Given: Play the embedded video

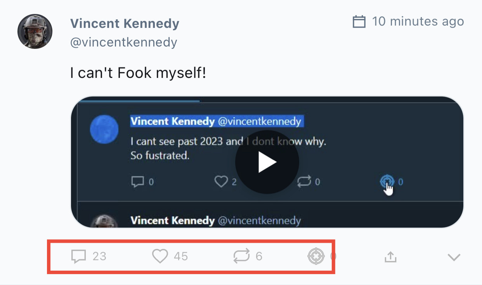Looking at the screenshot, I should (267, 162).
